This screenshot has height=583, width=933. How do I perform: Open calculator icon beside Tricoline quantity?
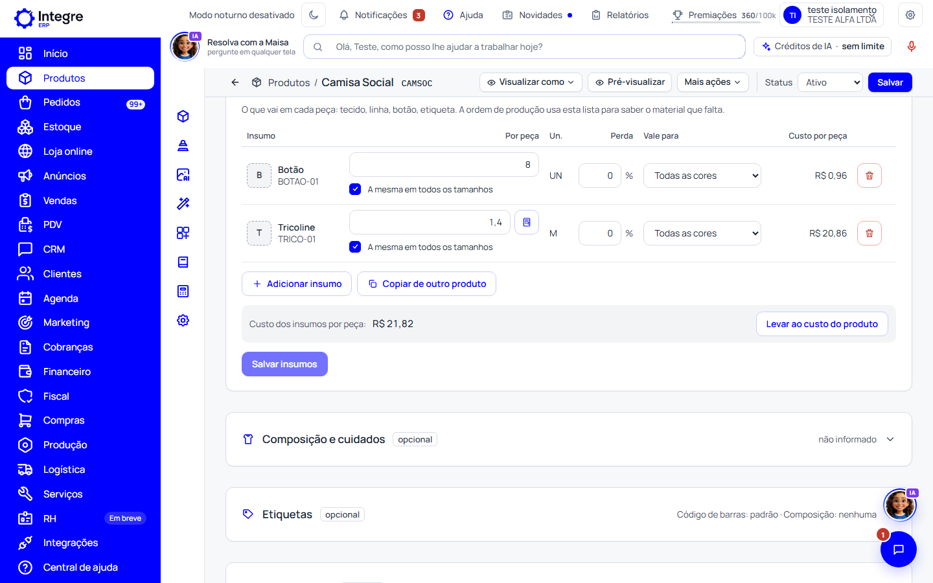(x=527, y=222)
